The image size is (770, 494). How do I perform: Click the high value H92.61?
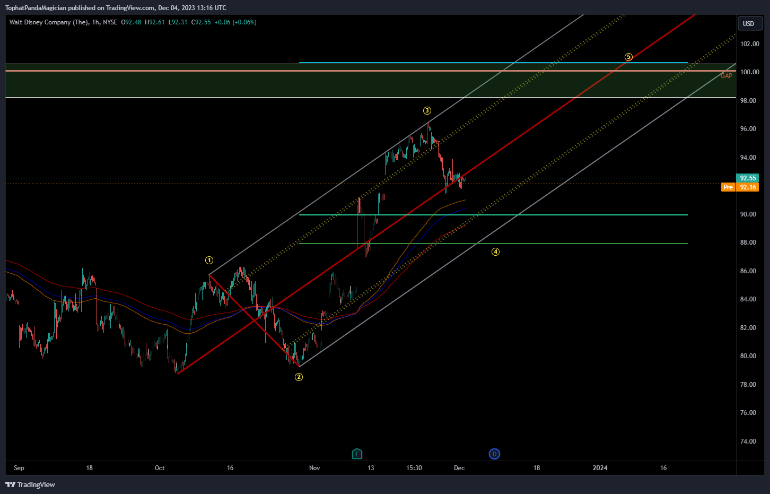pyautogui.click(x=154, y=22)
